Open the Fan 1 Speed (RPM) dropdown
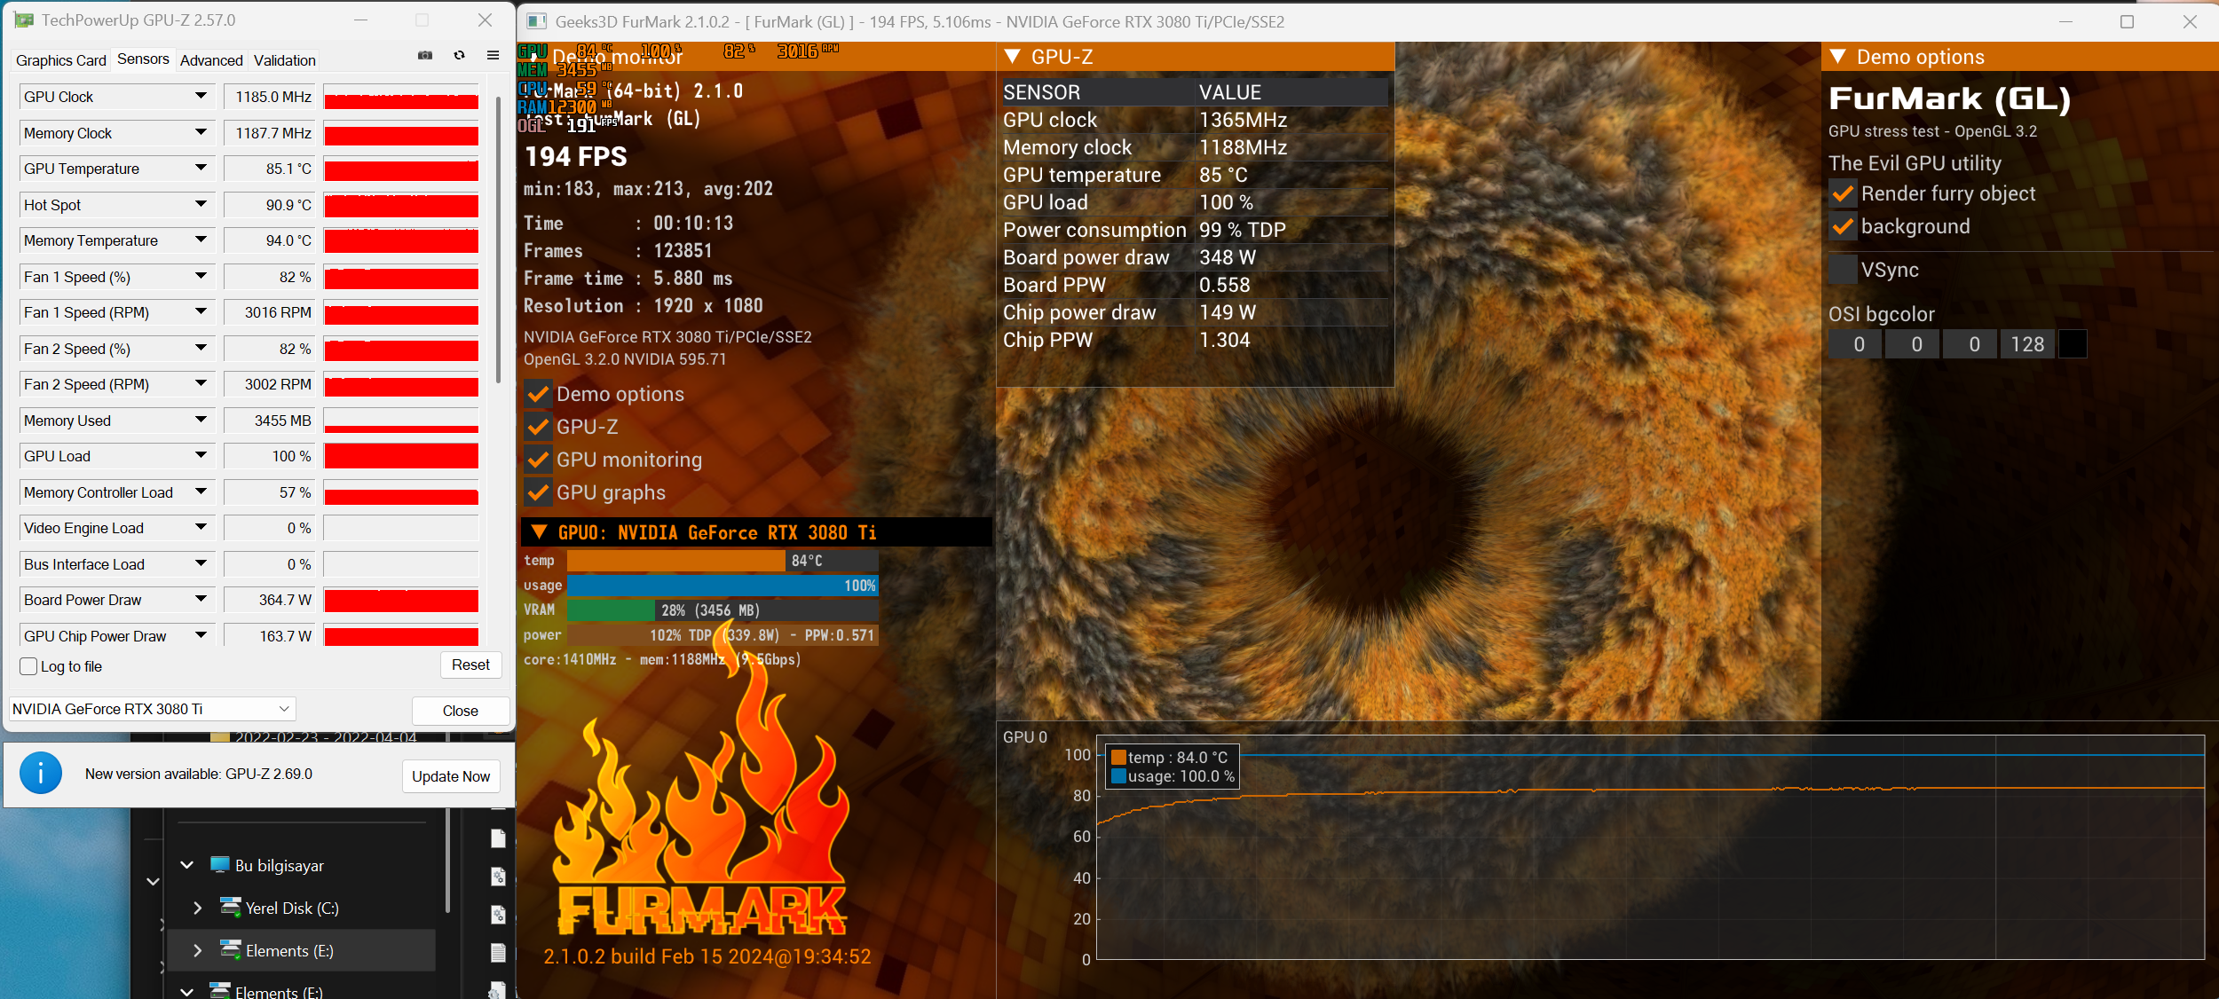 click(201, 311)
